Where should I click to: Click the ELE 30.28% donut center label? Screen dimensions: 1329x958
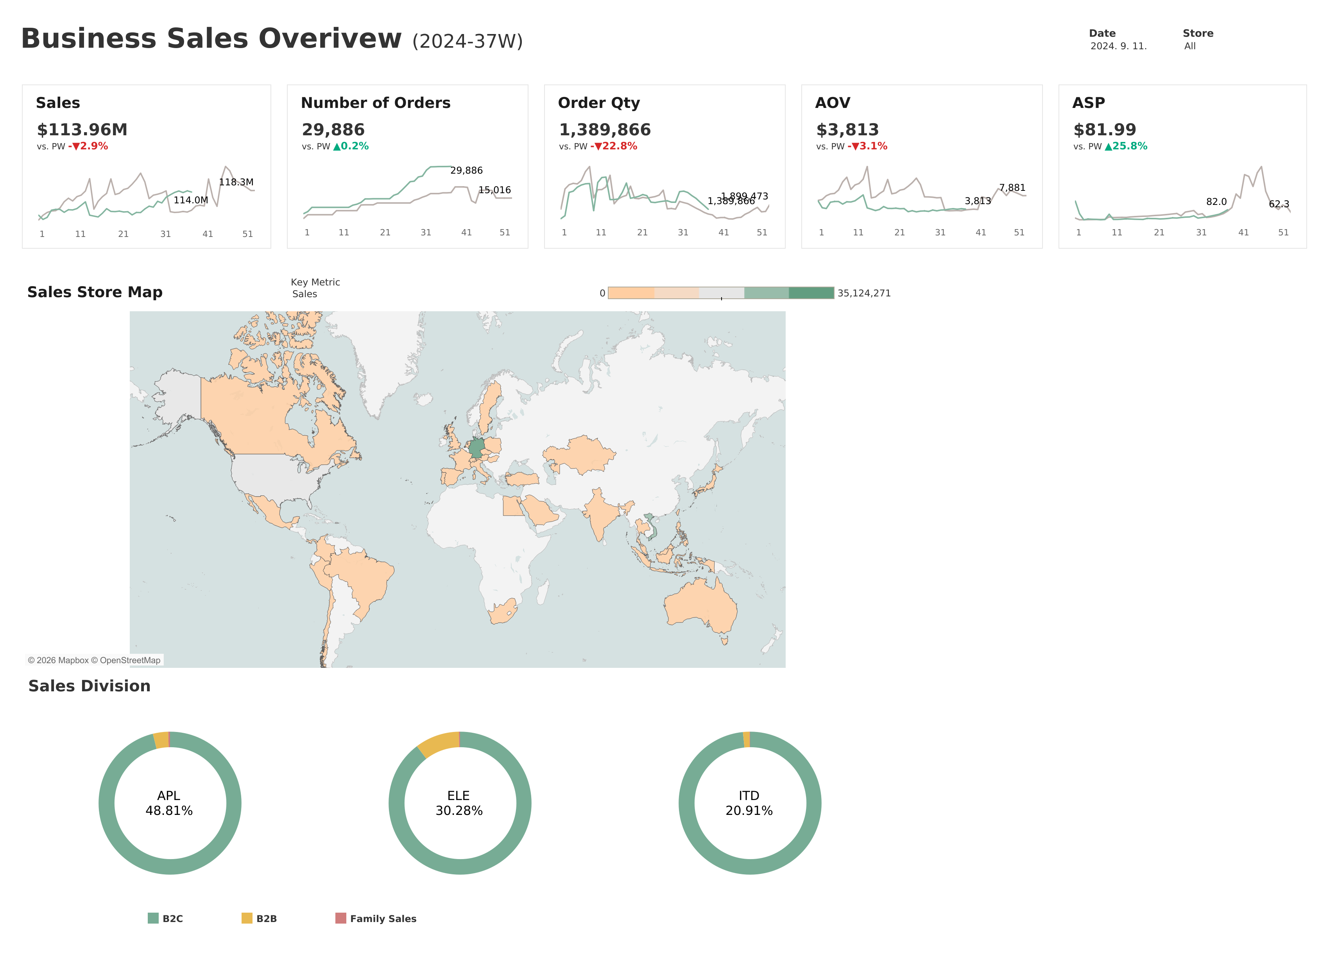[459, 803]
